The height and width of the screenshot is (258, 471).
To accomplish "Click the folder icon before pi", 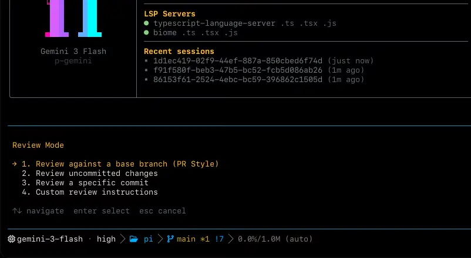I will coord(134,239).
